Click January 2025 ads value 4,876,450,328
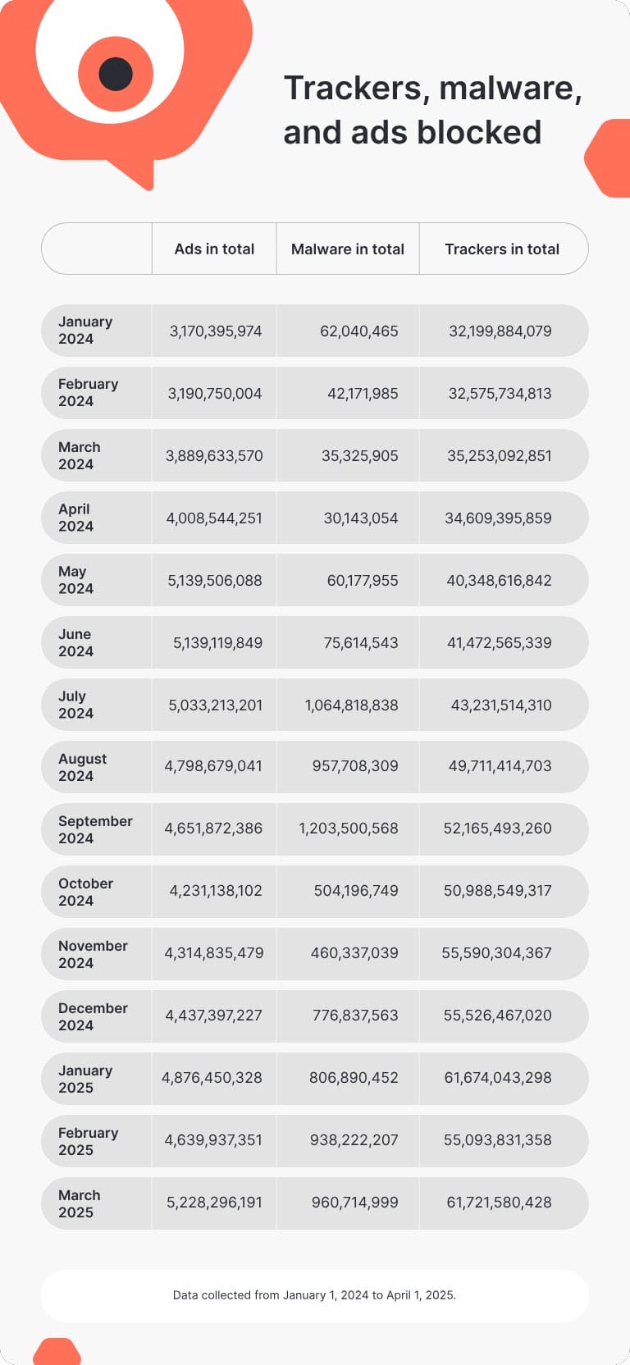This screenshot has height=1365, width=630. [x=212, y=1077]
